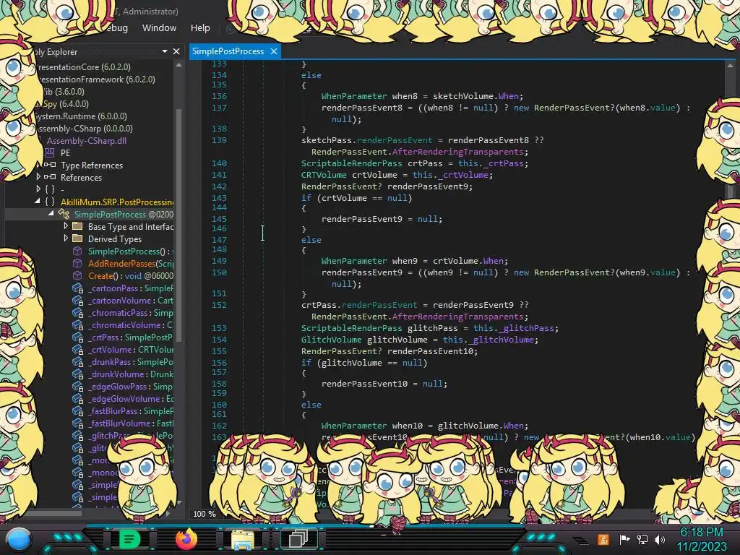
Task: Click the _crtPass field icon
Action: tap(78, 337)
